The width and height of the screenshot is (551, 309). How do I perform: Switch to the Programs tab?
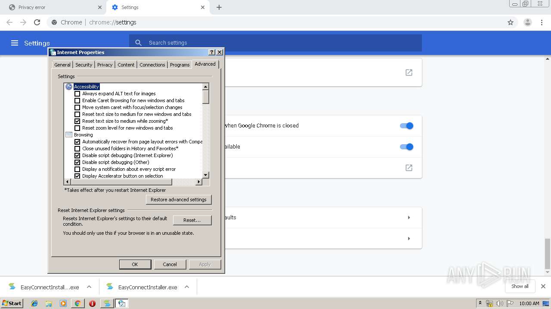(180, 65)
